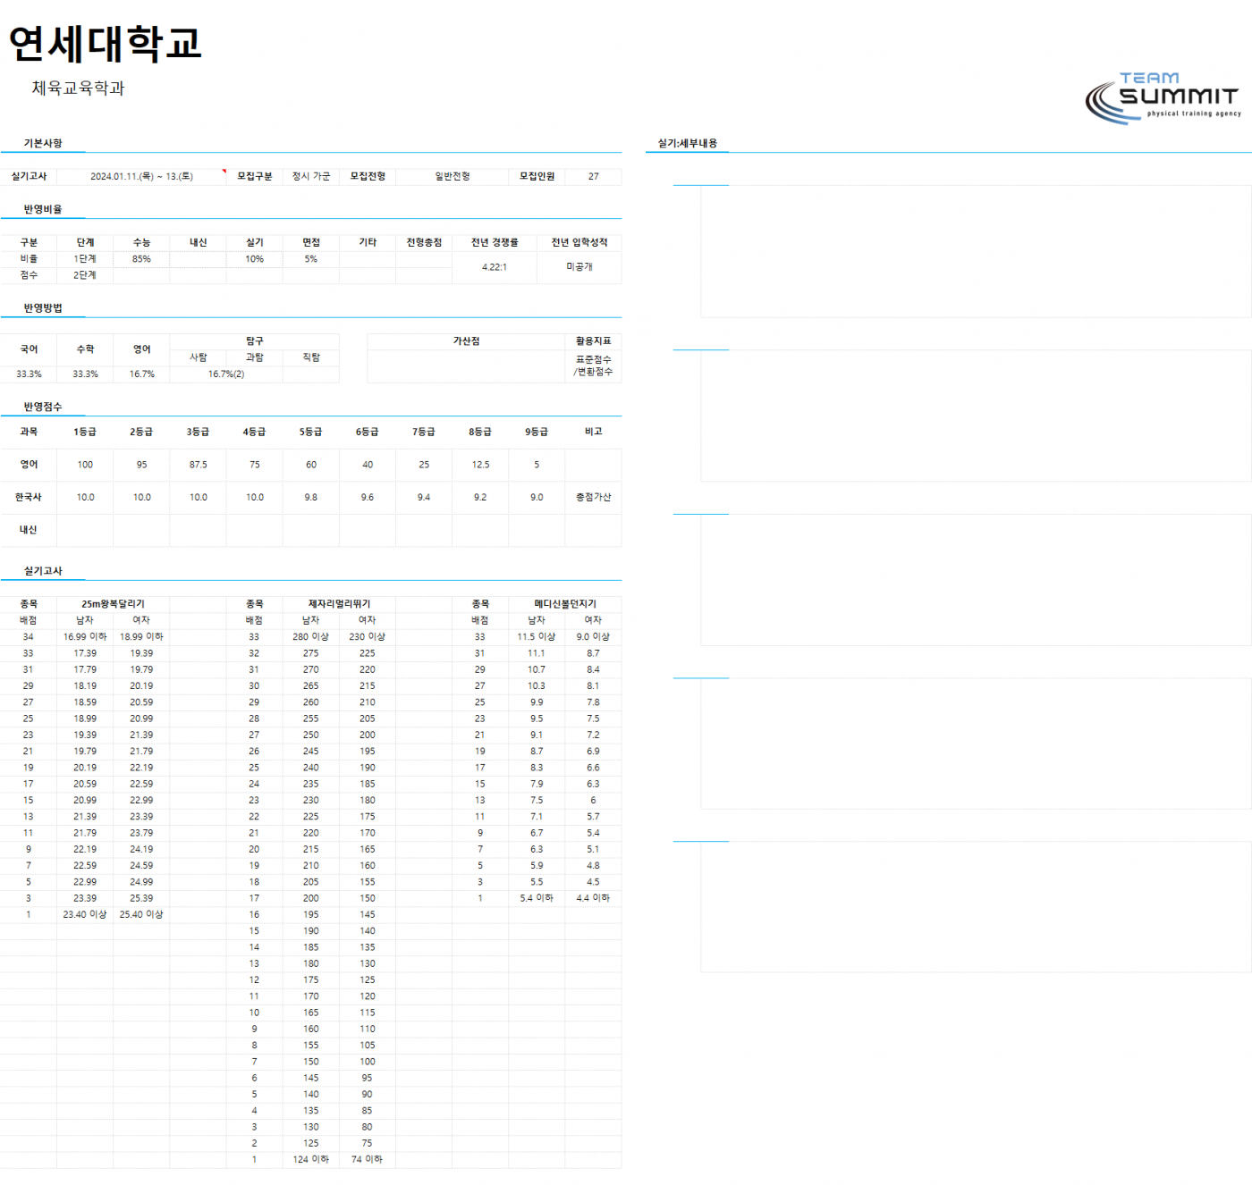Select the 연세대학교 title heading
This screenshot has width=1252, height=1185.
coord(106,43)
